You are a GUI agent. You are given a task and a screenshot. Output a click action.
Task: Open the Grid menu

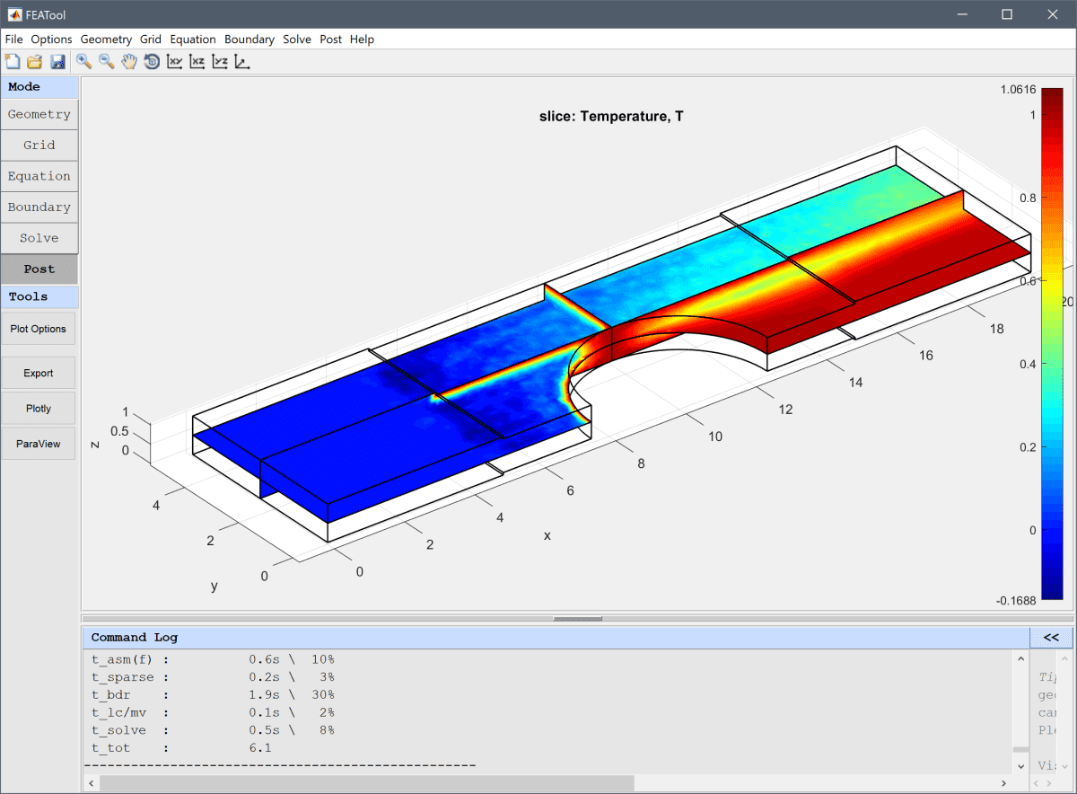(x=151, y=40)
